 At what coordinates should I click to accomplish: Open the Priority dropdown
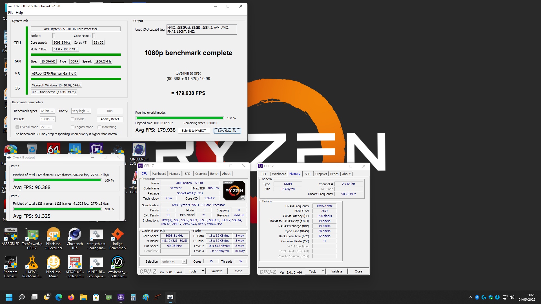81,111
